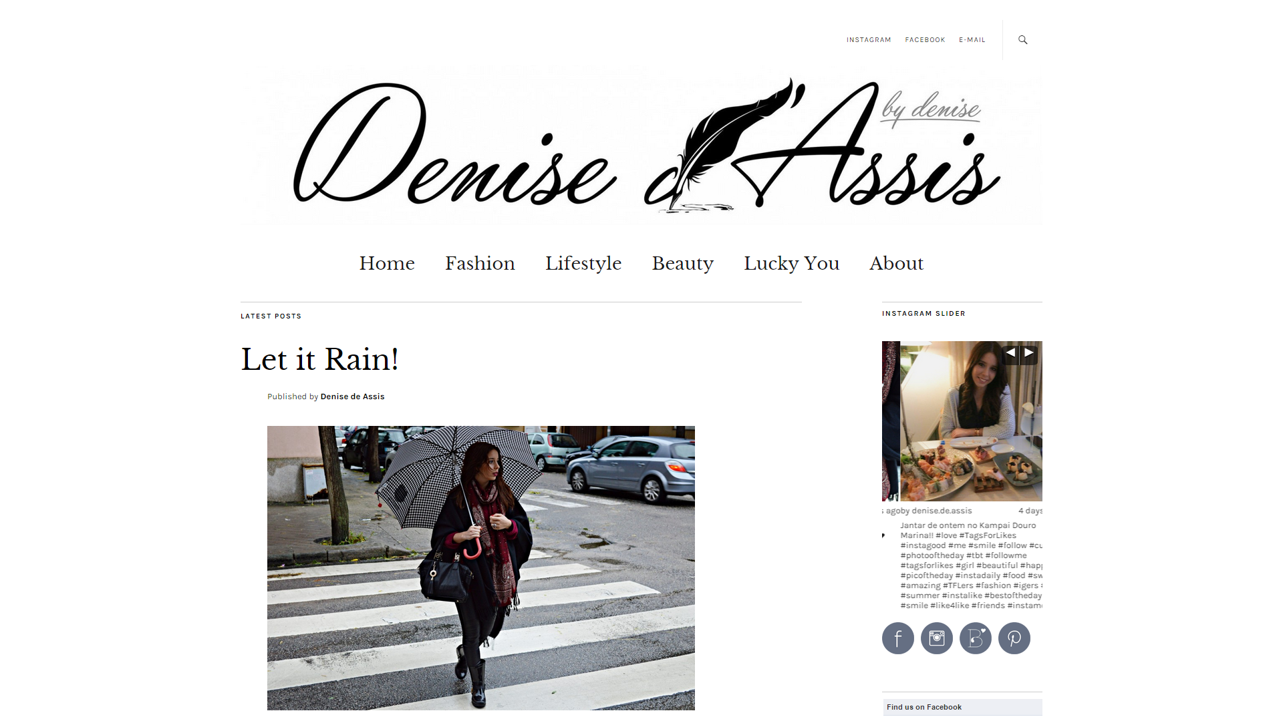Open the search magnifier icon
This screenshot has height=721, width=1283.
pos(1022,40)
